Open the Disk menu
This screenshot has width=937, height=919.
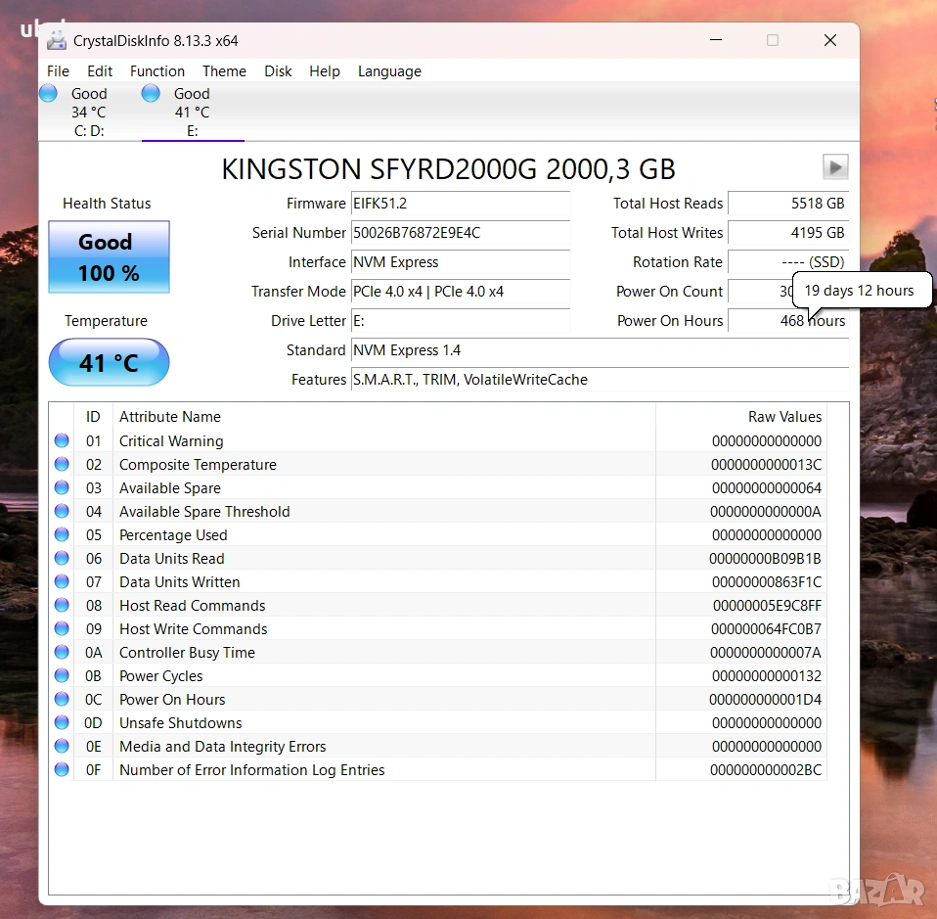pyautogui.click(x=278, y=71)
